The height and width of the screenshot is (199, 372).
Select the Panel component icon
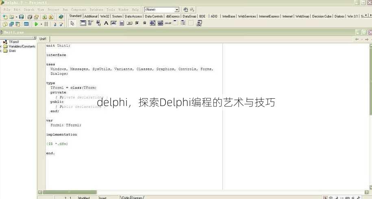[191, 23]
